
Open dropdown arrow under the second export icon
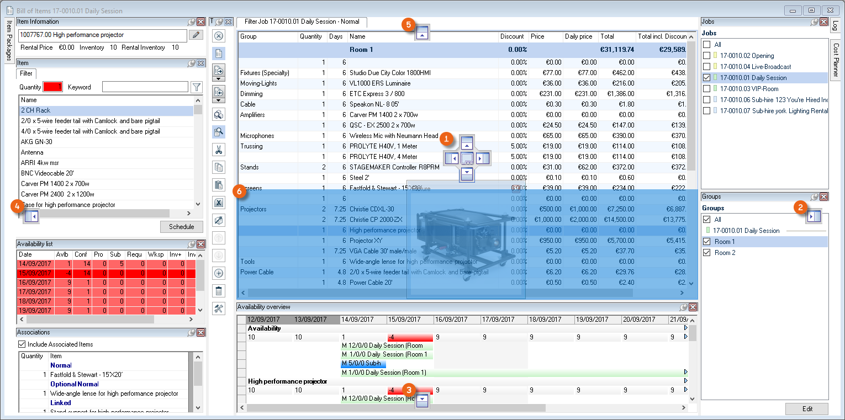point(218,100)
